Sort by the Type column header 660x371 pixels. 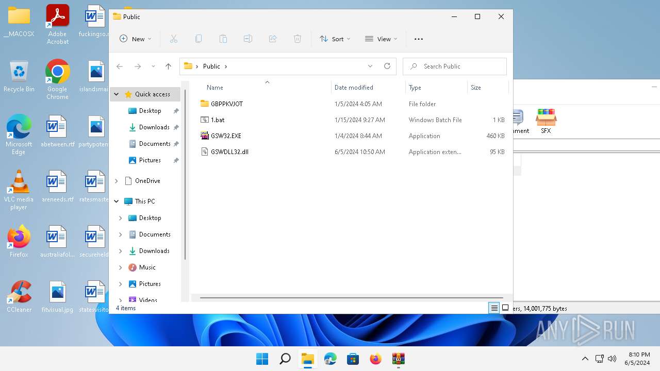(415, 88)
